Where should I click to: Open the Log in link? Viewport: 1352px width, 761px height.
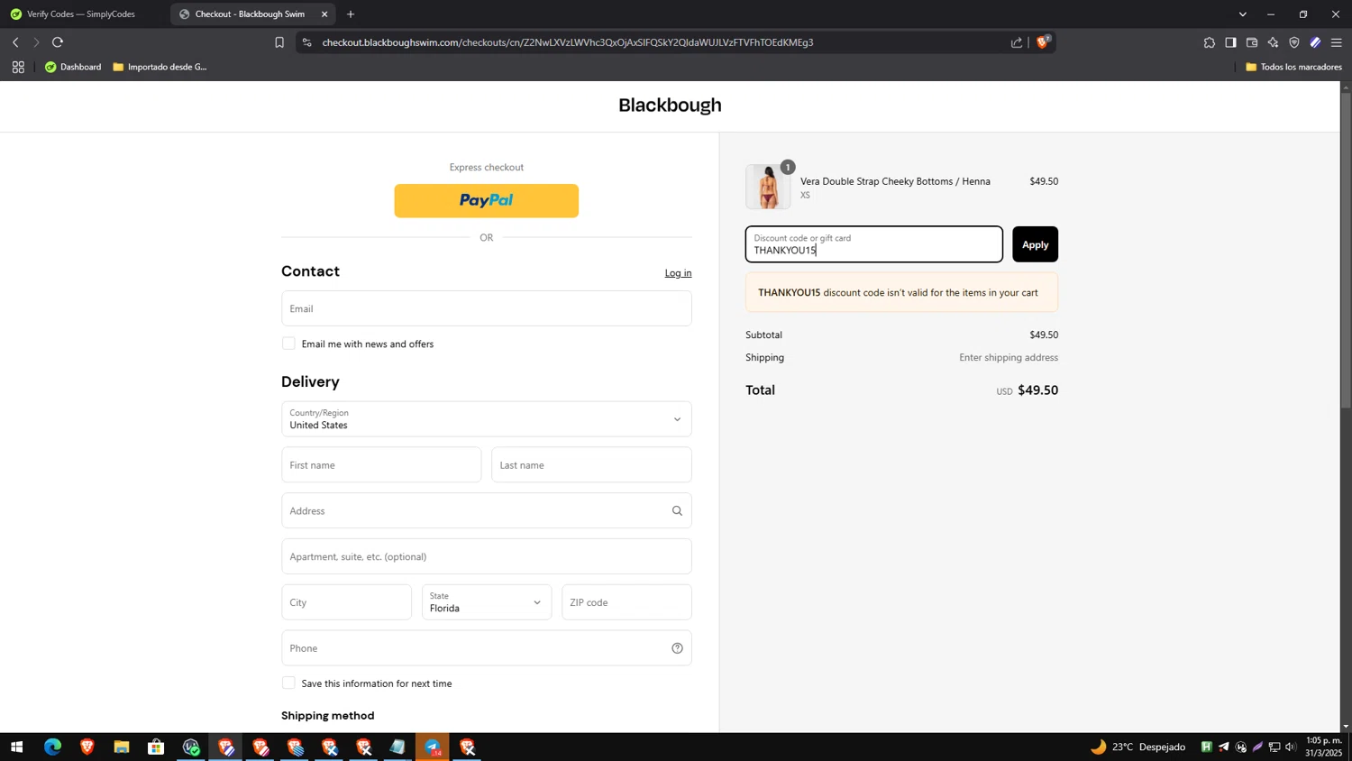pos(678,273)
